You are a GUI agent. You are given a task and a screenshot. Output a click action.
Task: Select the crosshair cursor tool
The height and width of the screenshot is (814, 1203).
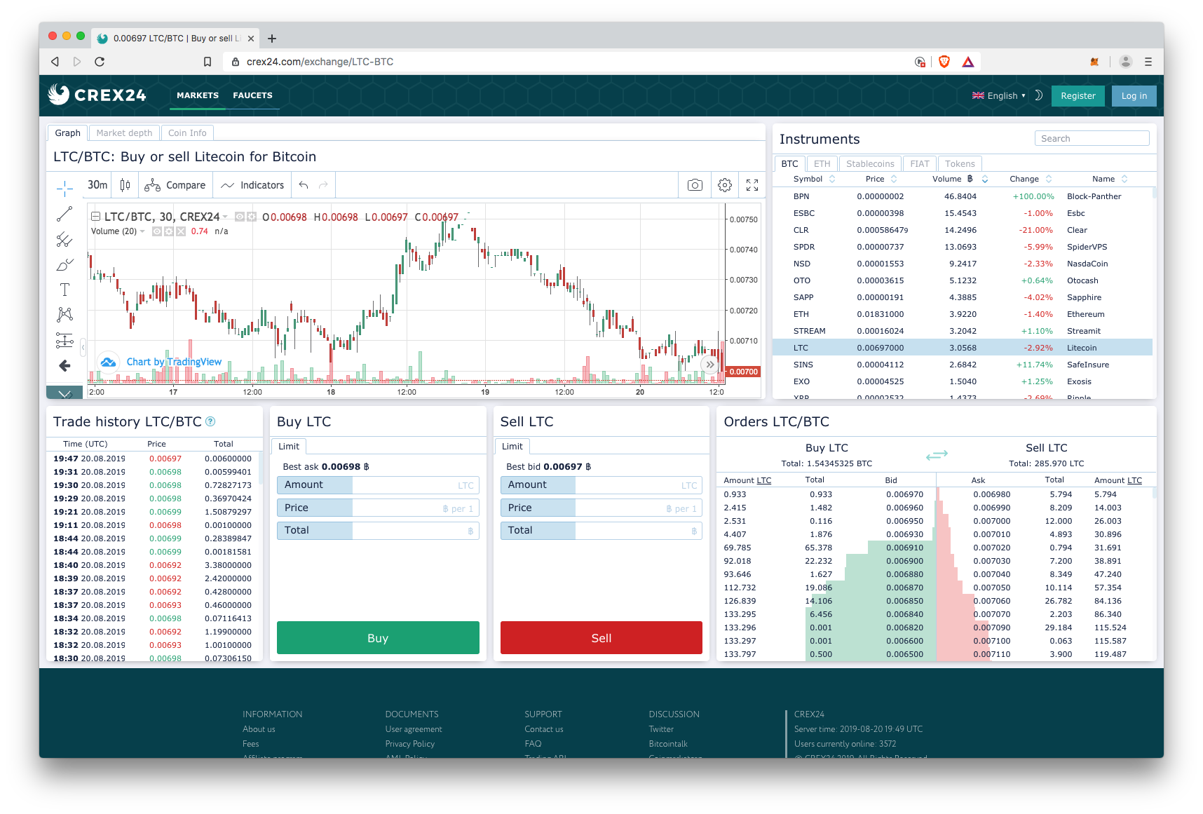[64, 188]
